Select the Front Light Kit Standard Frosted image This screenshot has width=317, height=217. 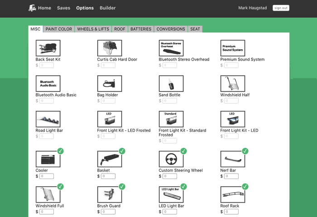click(171, 119)
